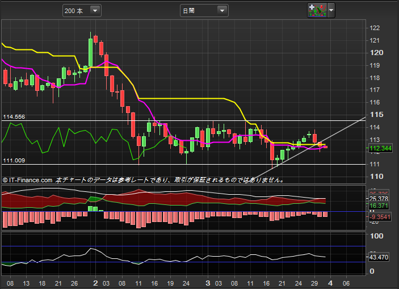Click date label 29 on the time axis

[x=314, y=283]
